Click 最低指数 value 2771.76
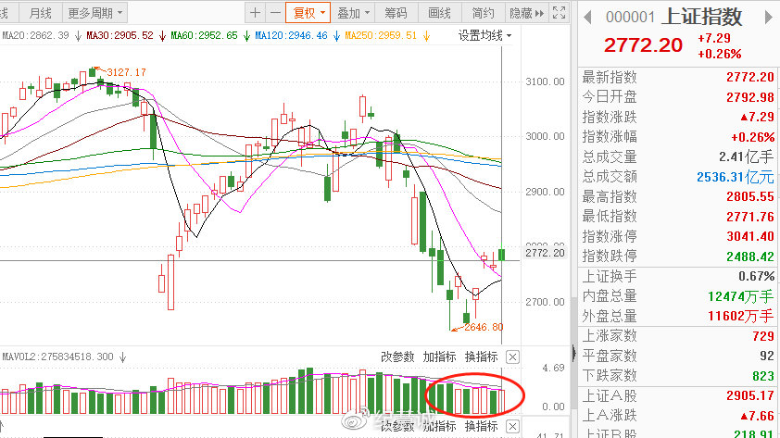The image size is (780, 438). click(750, 217)
